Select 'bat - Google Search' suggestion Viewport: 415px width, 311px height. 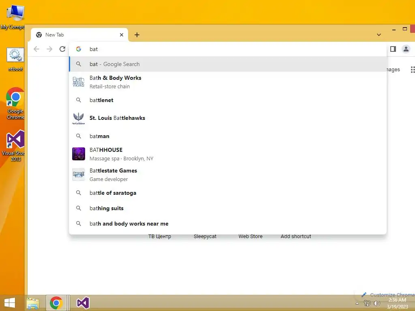(x=228, y=64)
